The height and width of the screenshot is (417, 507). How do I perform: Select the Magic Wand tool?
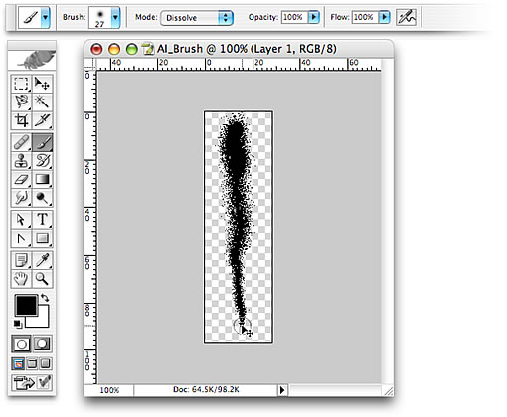[42, 103]
